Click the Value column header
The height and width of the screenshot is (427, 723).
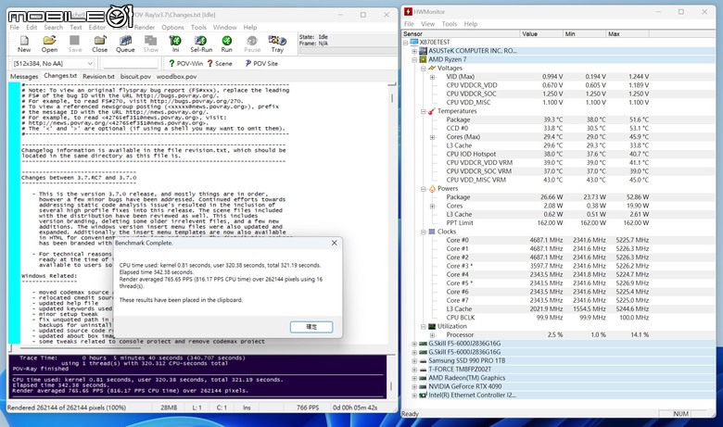tap(541, 33)
